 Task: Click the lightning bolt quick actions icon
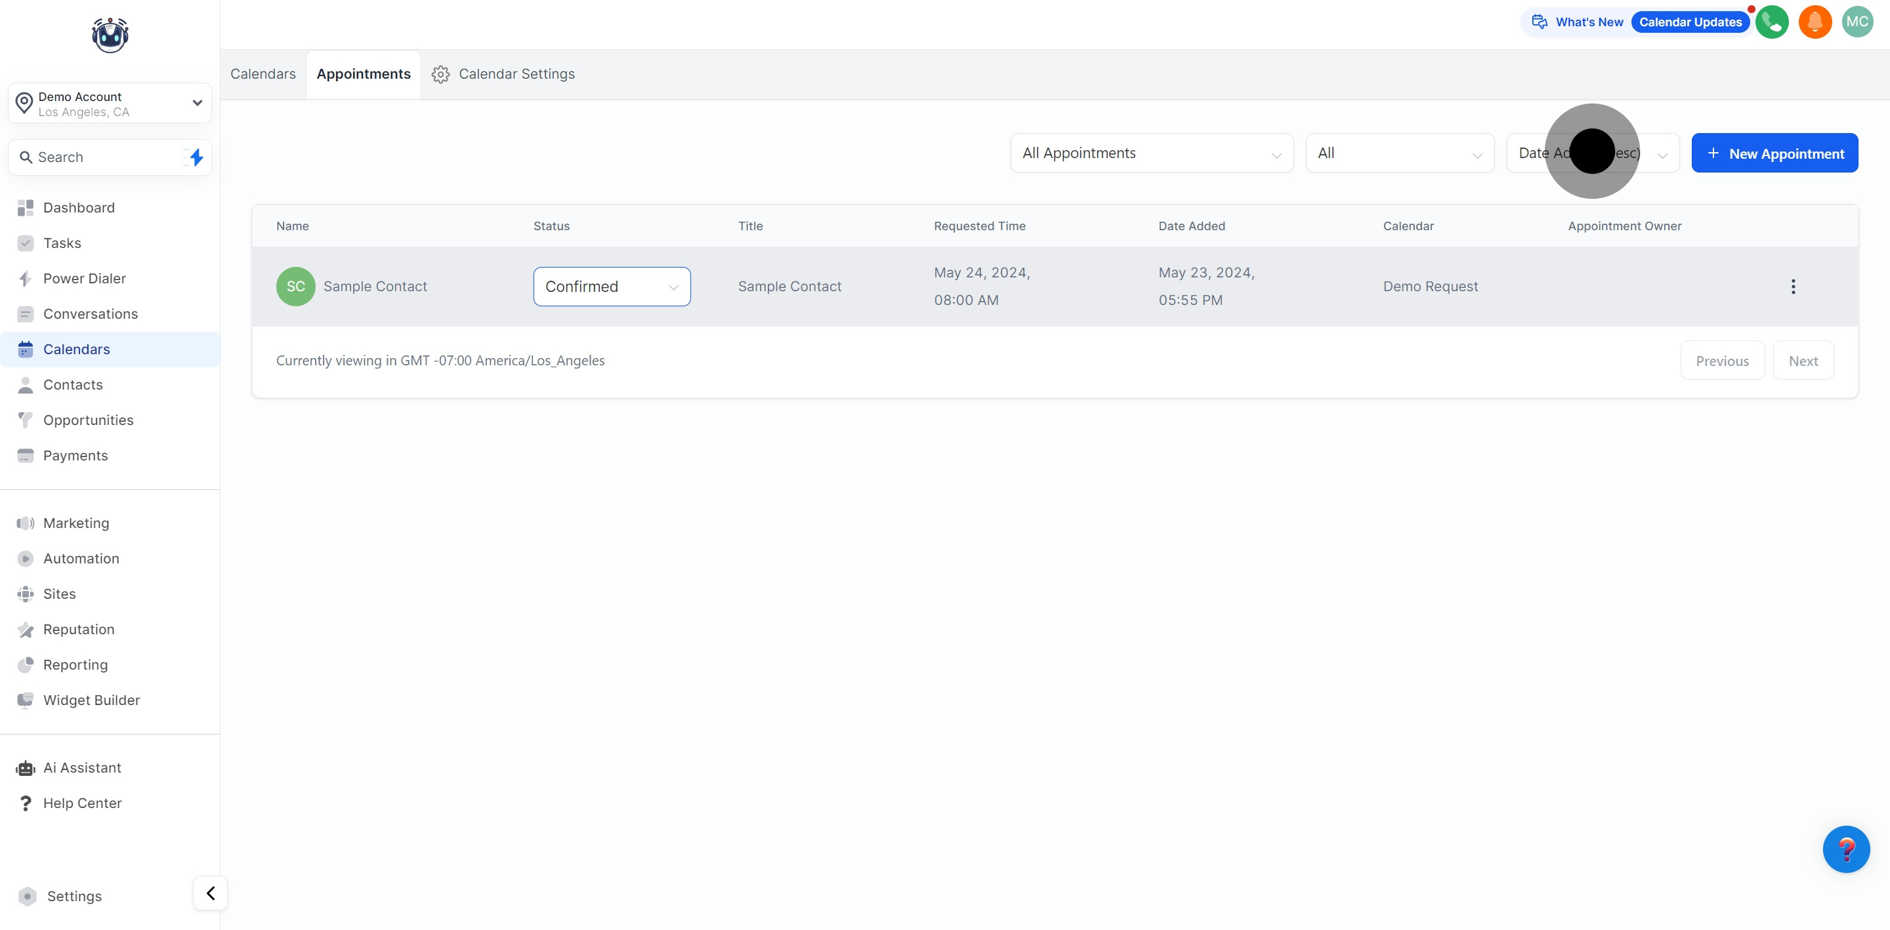pos(196,157)
